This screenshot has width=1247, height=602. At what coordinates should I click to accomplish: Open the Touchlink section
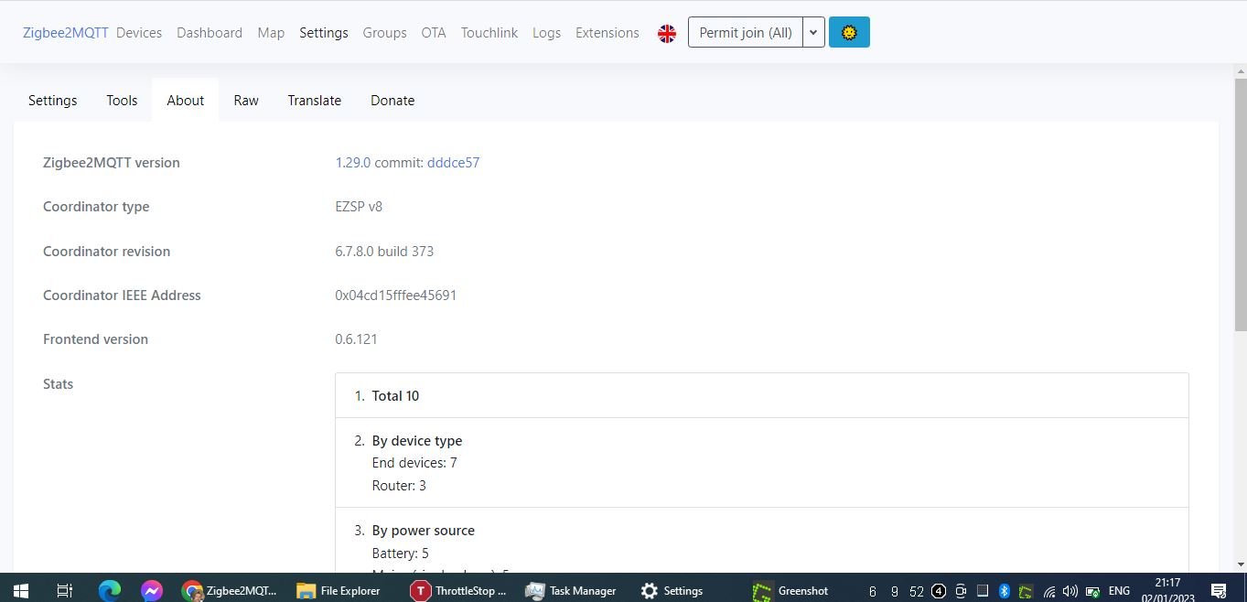(489, 32)
